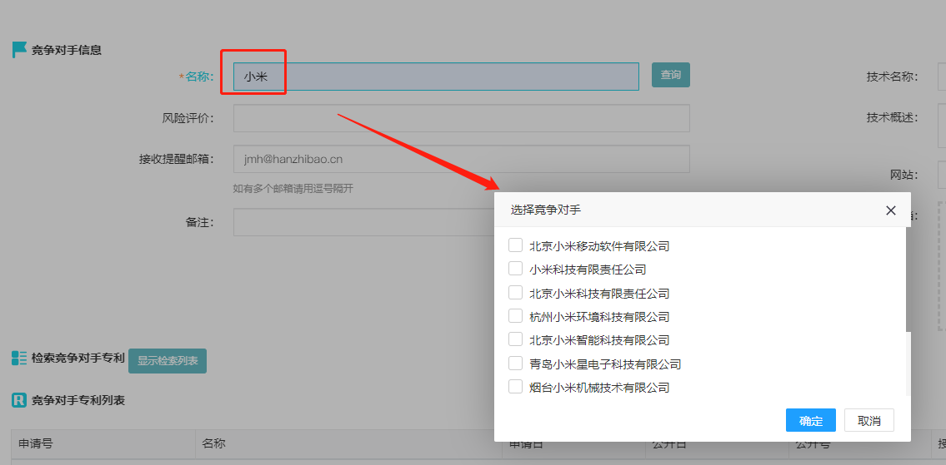Image resolution: width=946 pixels, height=465 pixels.
Task: Click the 备注 input field
Action: [363, 222]
